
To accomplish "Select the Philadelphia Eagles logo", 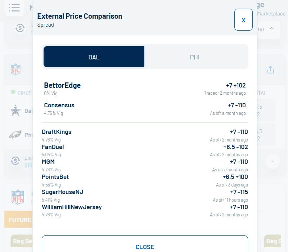I will pos(15,135).
